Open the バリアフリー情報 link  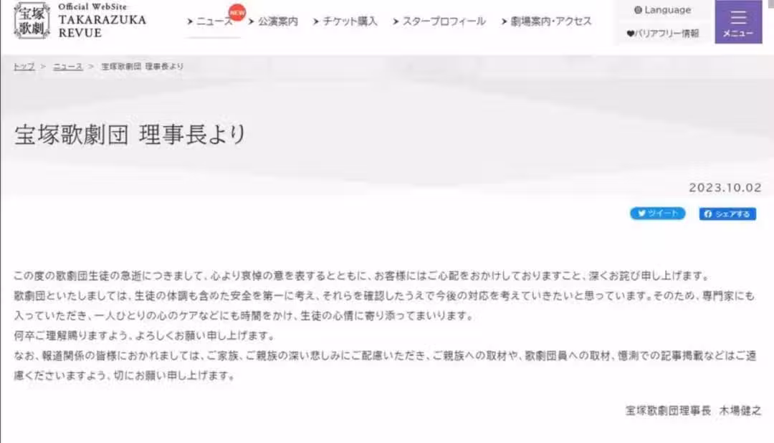pyautogui.click(x=662, y=34)
